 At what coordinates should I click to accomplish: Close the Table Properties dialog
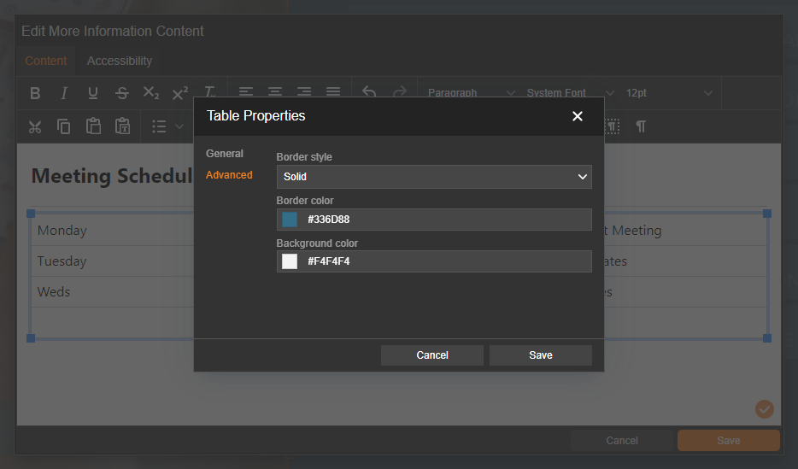(x=578, y=116)
